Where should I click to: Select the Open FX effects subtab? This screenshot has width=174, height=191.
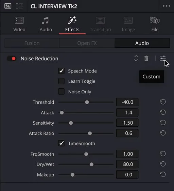[x=87, y=43]
